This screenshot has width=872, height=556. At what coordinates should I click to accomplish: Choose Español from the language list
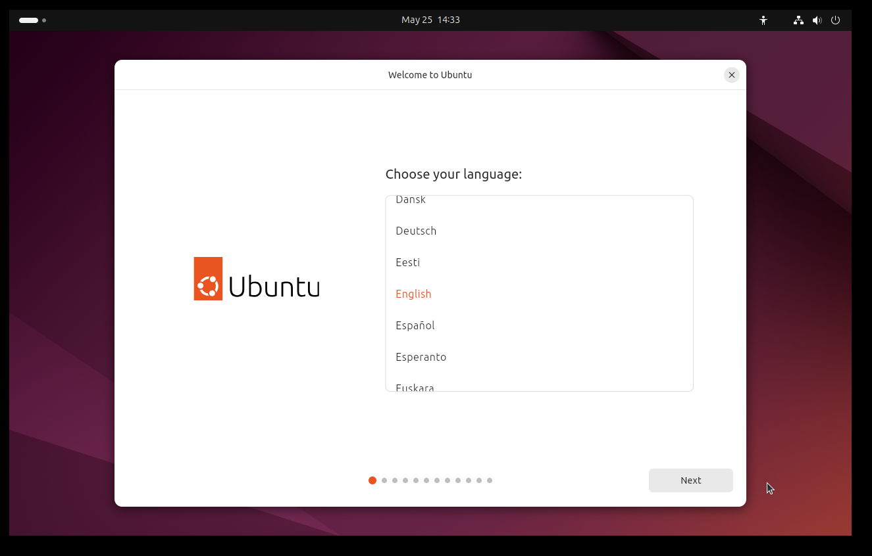[539, 325]
